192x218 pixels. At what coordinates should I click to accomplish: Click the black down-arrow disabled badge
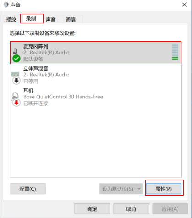(16, 81)
